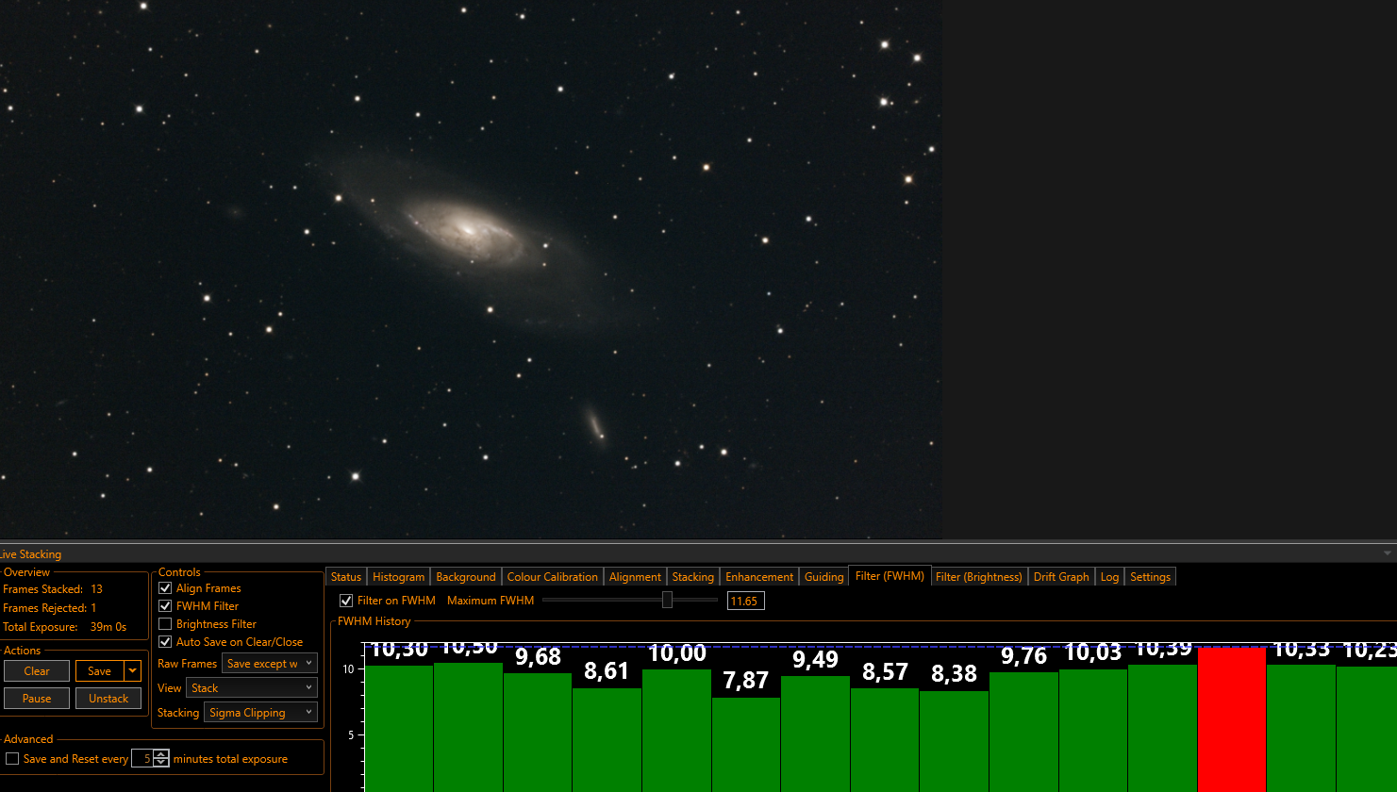Click the 8,38 FWHM bar label
Image resolution: width=1397 pixels, height=792 pixels.
[x=954, y=674]
